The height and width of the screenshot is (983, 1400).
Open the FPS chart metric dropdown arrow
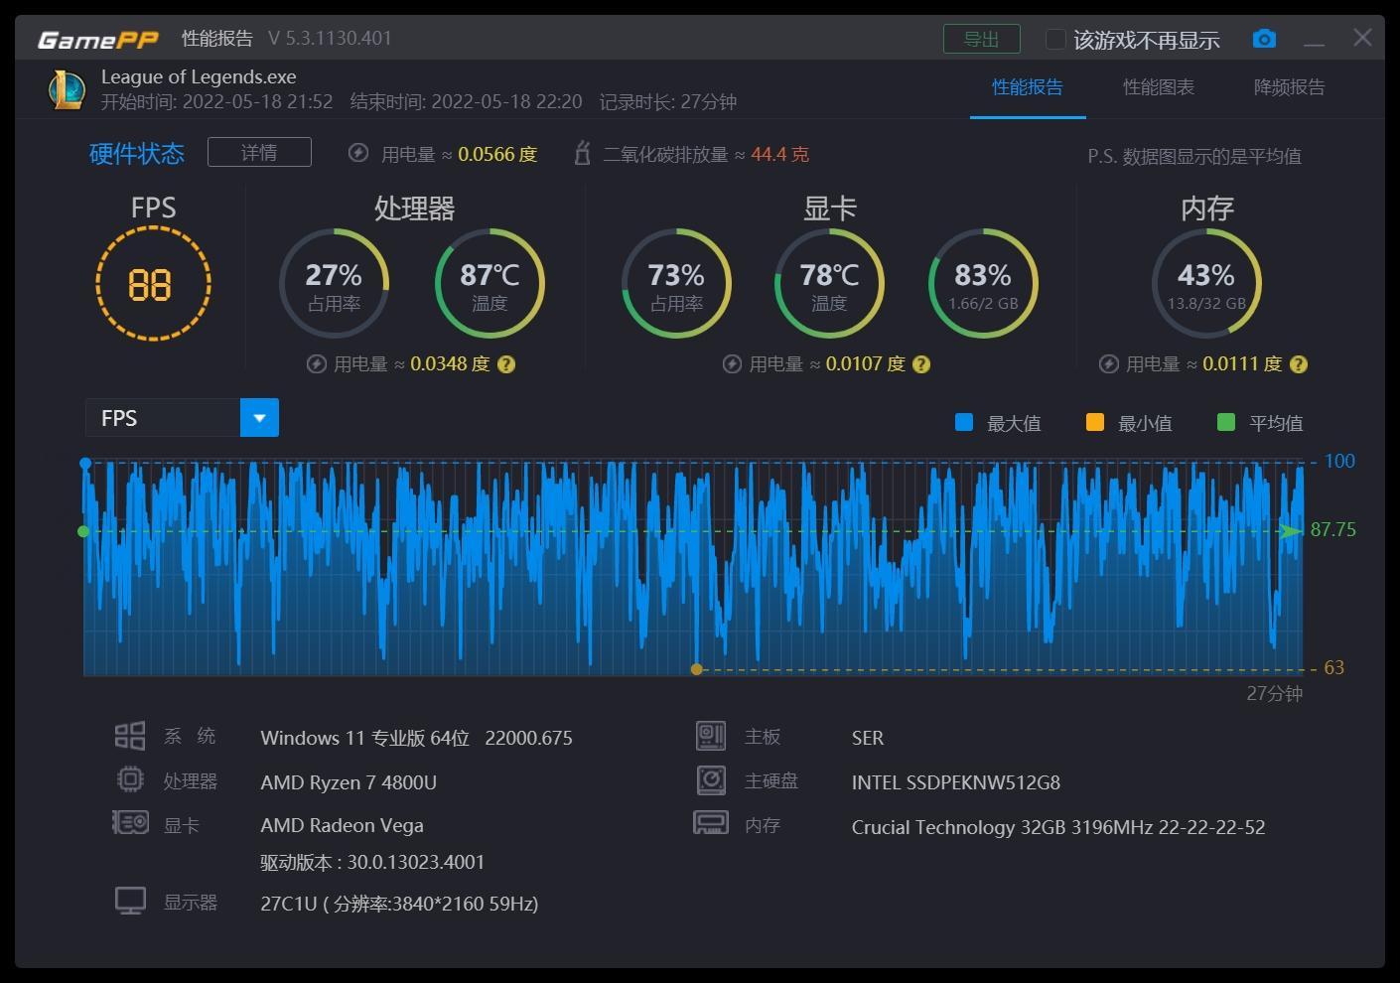pyautogui.click(x=259, y=418)
